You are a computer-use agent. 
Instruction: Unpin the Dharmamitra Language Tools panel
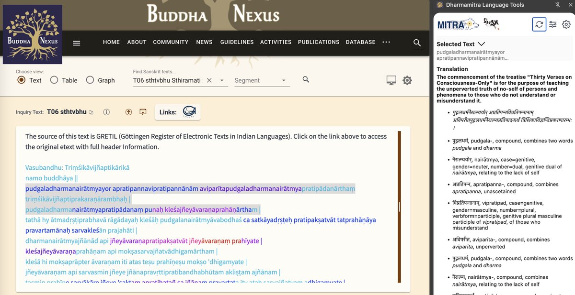point(559,5)
